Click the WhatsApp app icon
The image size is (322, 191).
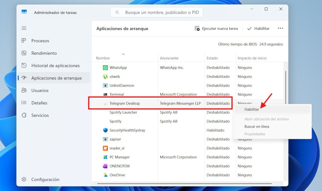pyautogui.click(x=105, y=67)
